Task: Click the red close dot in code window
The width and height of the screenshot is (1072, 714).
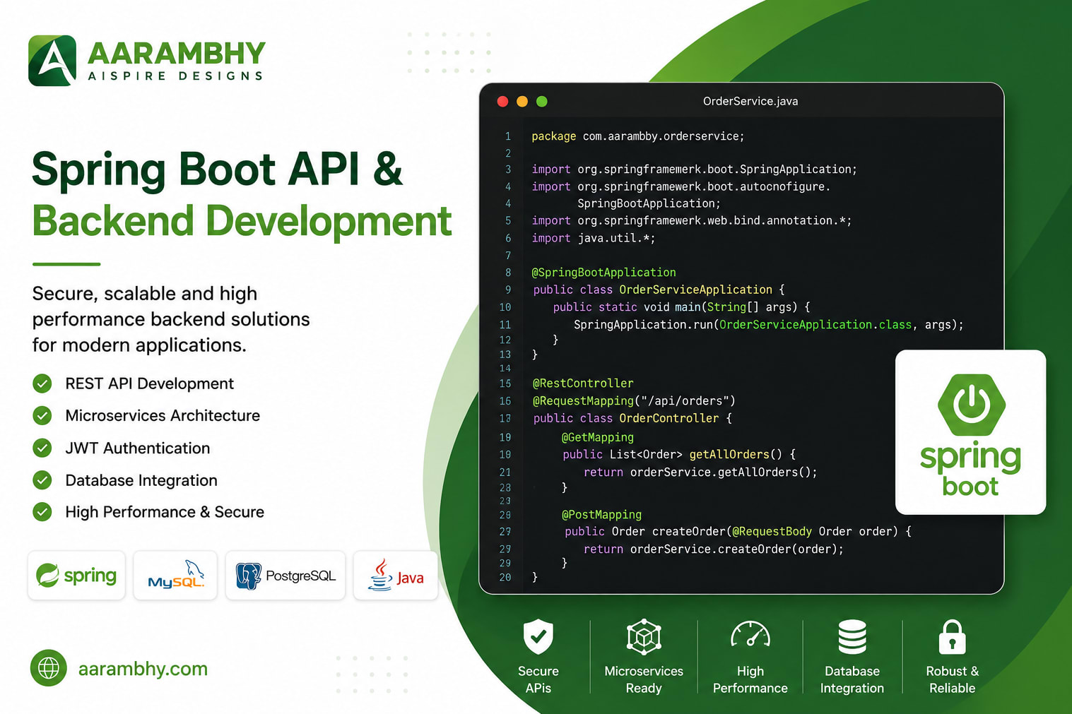Action: point(503,102)
